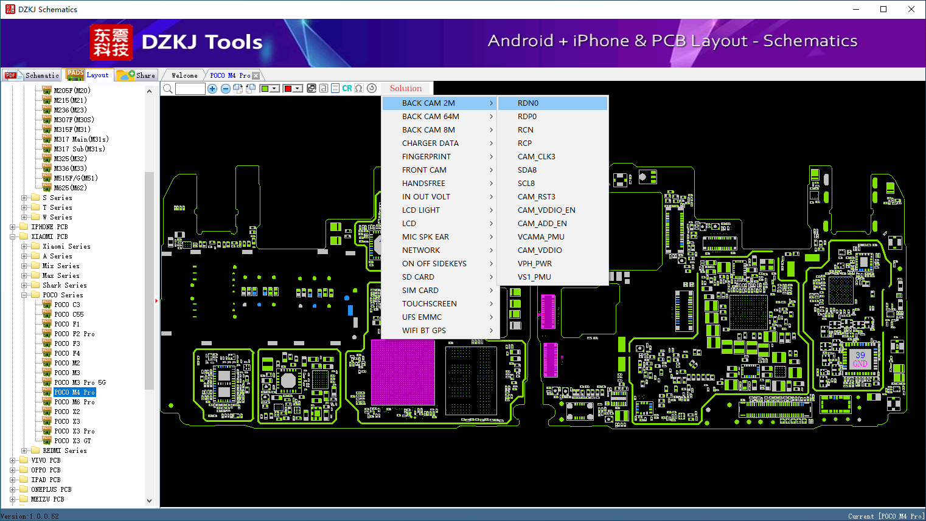Open the red color dropdown arrow
Viewport: 926px width, 521px height.
click(x=298, y=89)
